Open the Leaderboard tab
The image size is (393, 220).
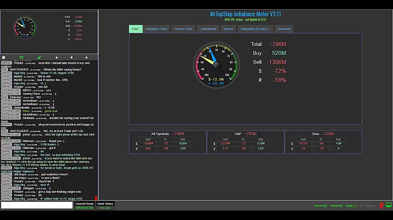(208, 29)
